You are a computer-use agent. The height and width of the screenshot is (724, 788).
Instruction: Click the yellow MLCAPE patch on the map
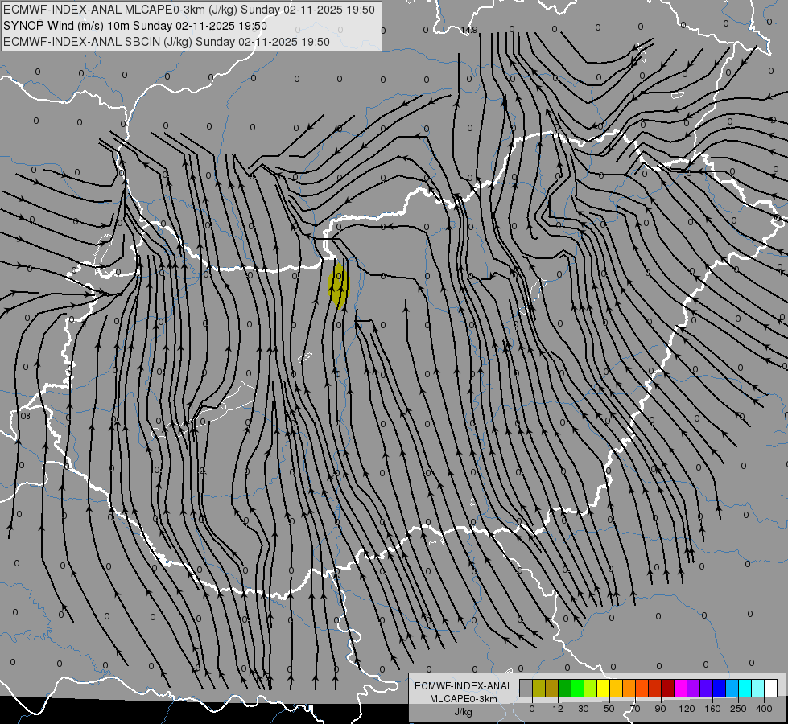point(339,285)
